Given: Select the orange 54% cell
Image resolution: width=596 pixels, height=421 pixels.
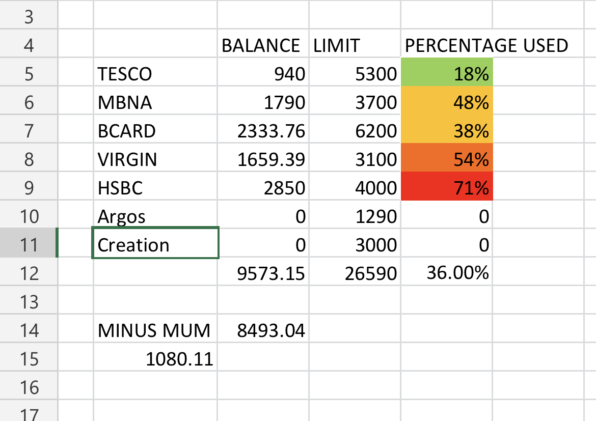Looking at the screenshot, I should click(447, 158).
